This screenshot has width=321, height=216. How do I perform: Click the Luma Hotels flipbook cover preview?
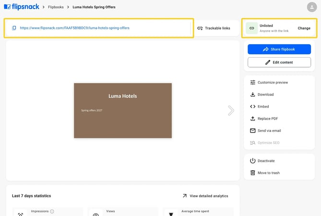123,110
